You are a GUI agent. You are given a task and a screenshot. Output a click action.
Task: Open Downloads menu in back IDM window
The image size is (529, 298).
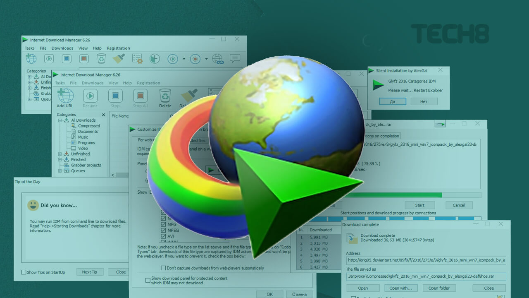coord(62,48)
